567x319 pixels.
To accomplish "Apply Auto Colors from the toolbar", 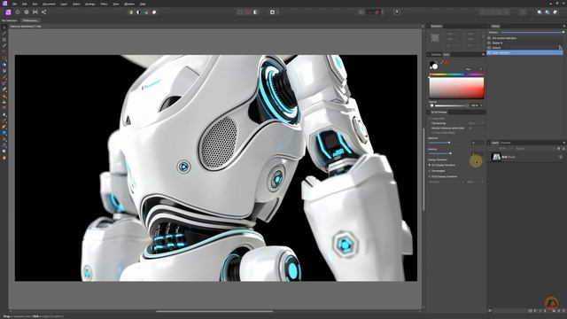I will [x=146, y=12].
